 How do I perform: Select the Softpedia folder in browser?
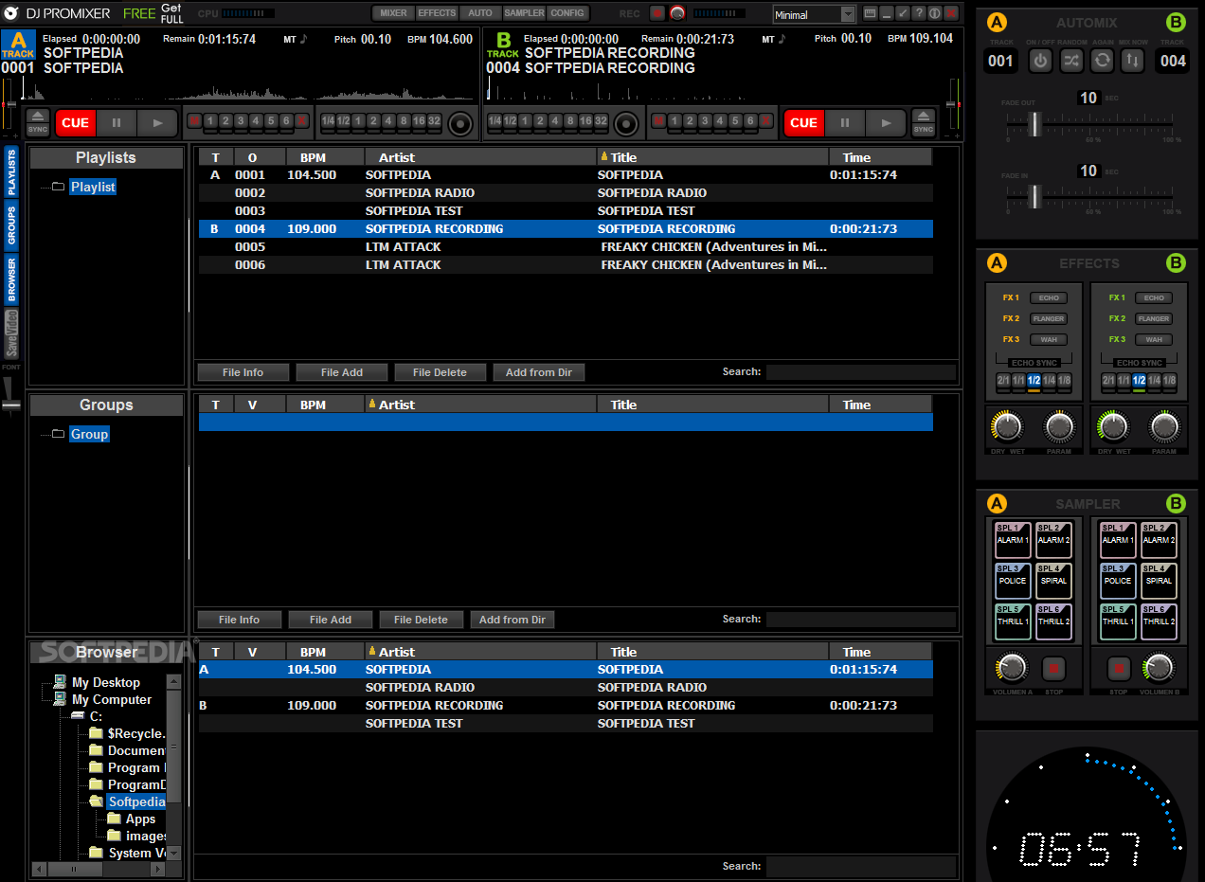point(136,801)
